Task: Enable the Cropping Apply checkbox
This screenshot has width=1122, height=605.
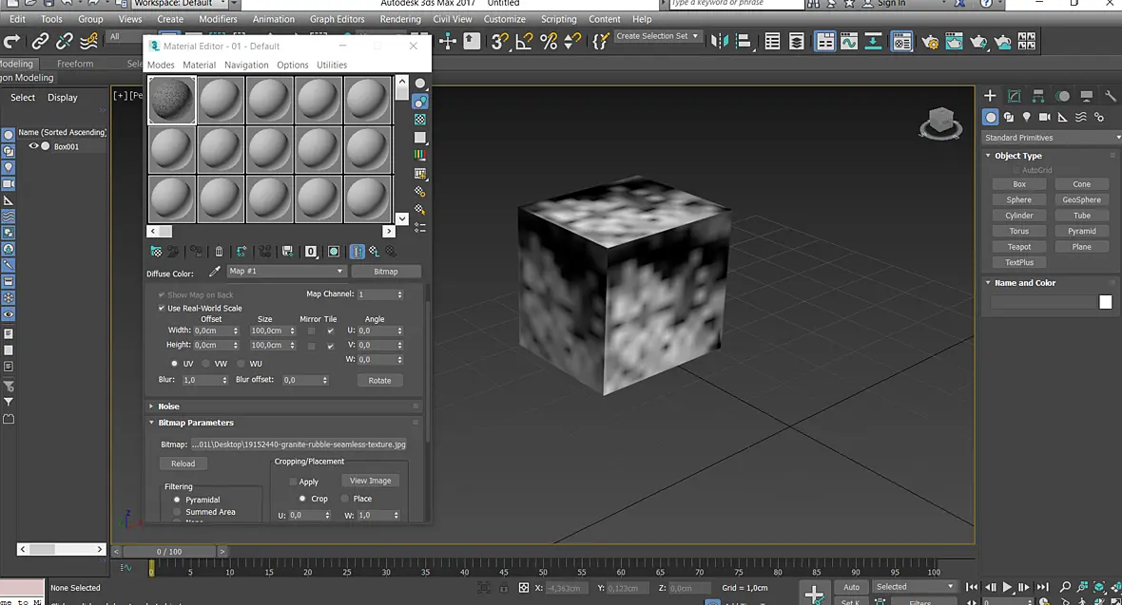Action: (x=293, y=482)
